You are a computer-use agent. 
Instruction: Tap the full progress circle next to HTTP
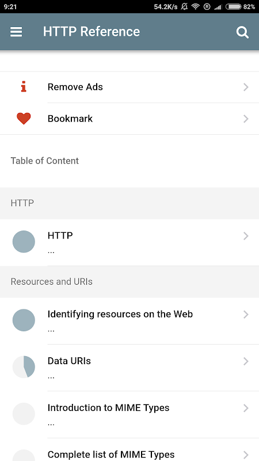coord(24,241)
